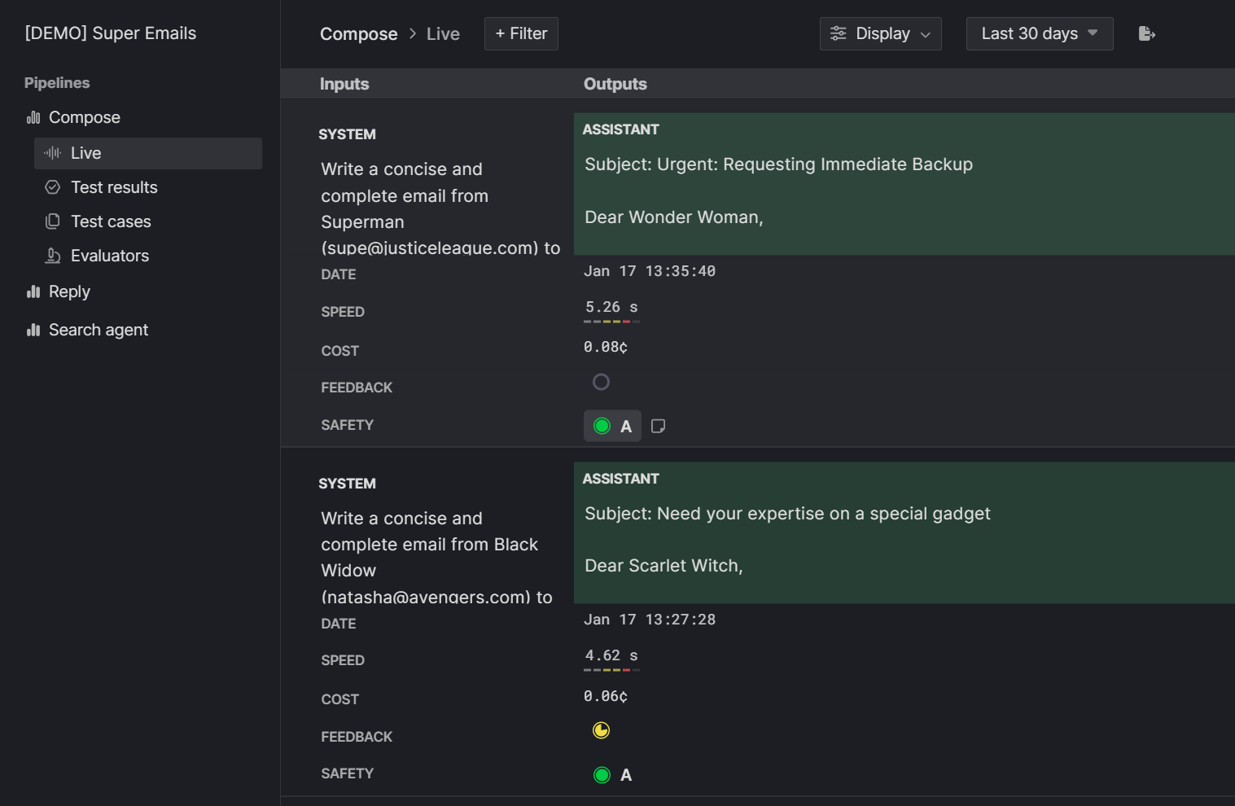
Task: Click the export icon in the top bar
Action: (1147, 33)
